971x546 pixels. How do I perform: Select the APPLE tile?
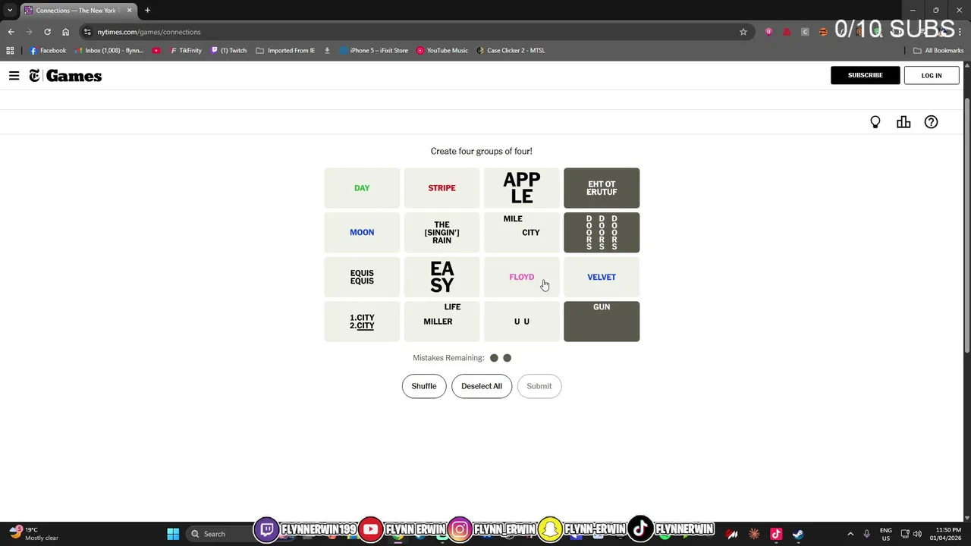(522, 188)
